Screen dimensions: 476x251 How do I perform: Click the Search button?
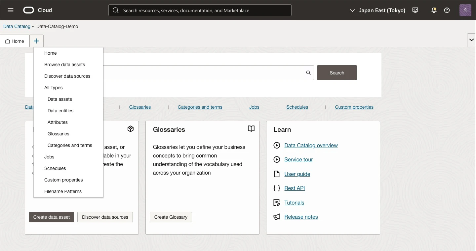pos(337,73)
